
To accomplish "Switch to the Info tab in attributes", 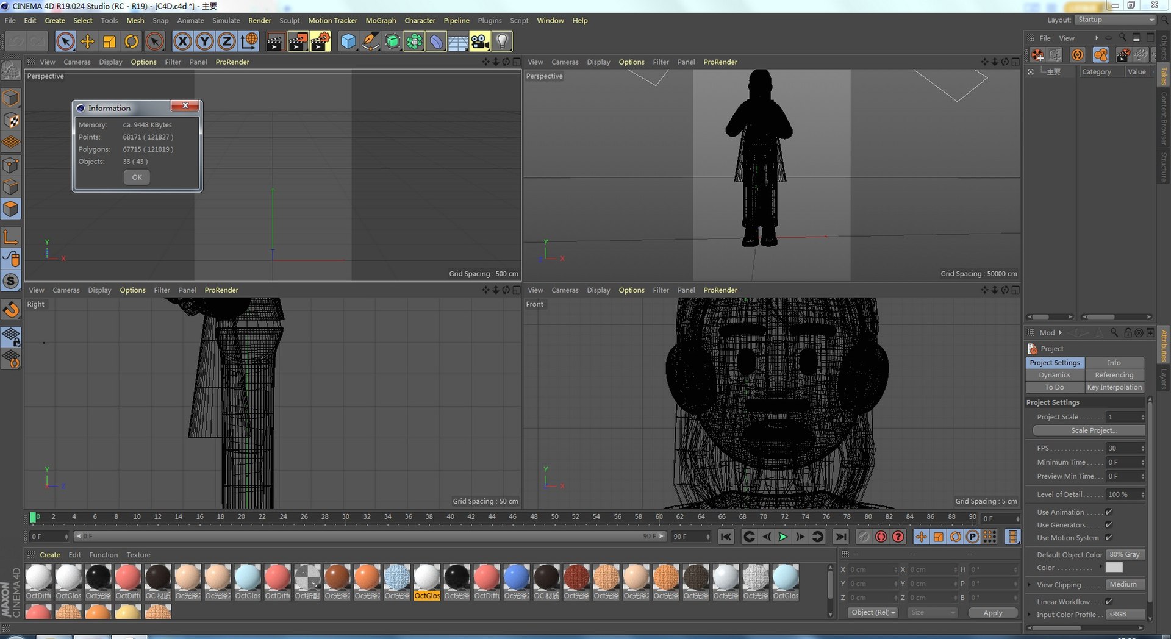I will [1114, 363].
